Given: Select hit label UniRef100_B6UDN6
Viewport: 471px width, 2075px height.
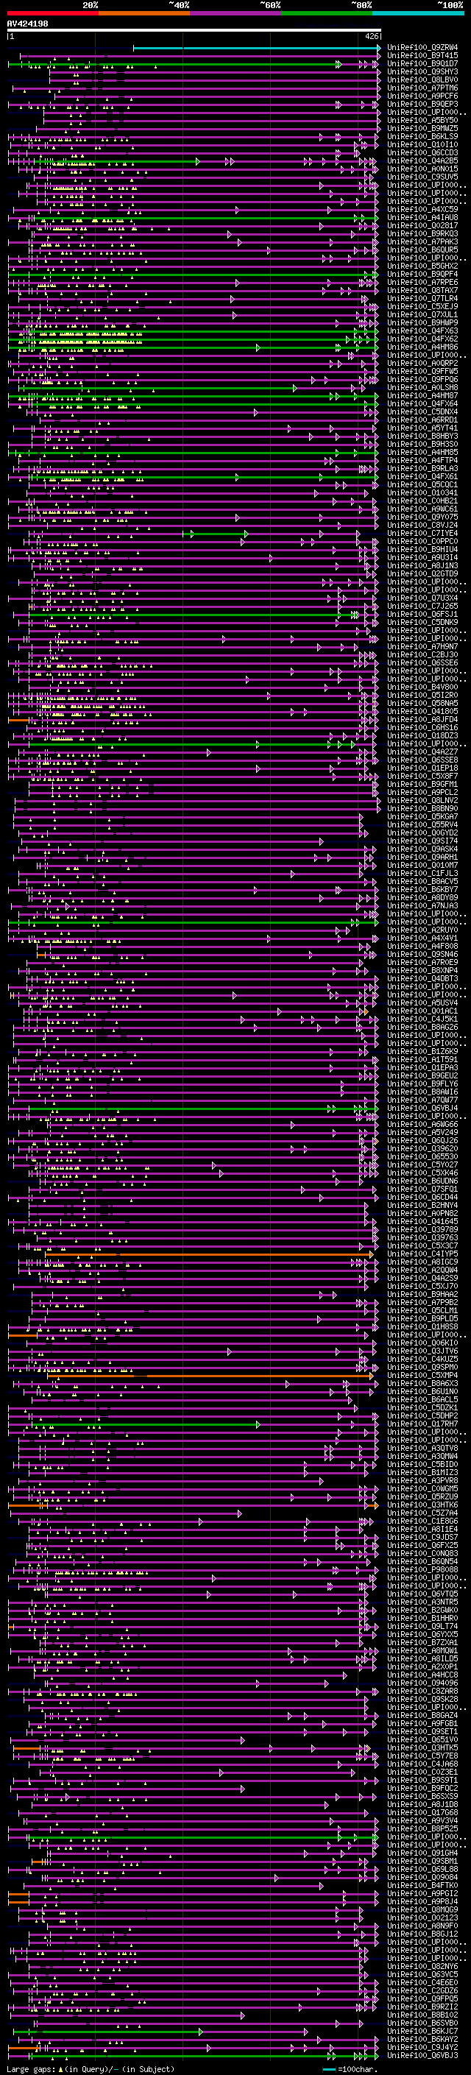Looking at the screenshot, I should [x=422, y=1181].
